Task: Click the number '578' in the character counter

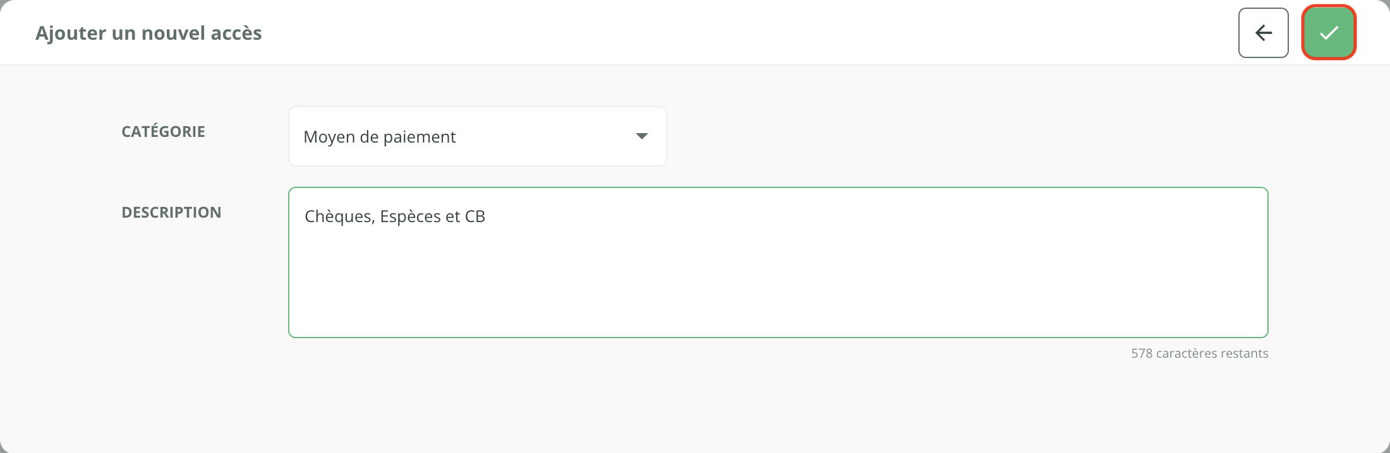Action: (1142, 353)
